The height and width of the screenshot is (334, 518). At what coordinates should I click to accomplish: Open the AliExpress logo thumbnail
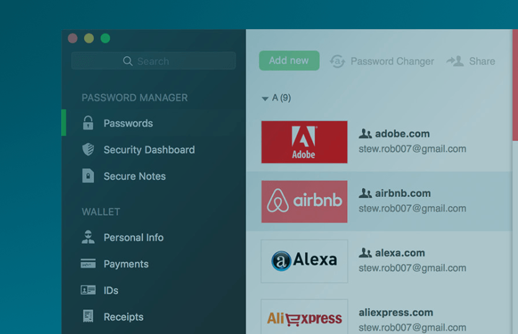click(304, 317)
